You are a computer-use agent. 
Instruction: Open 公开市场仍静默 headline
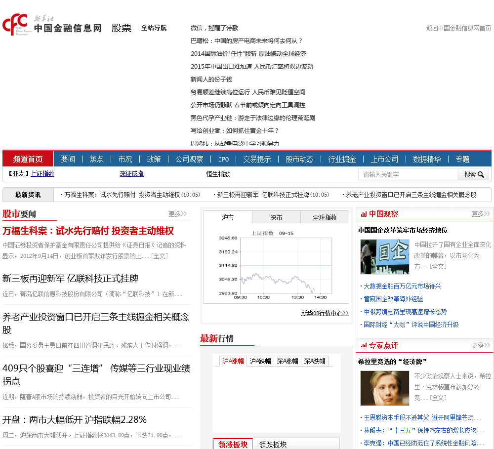[247, 105]
